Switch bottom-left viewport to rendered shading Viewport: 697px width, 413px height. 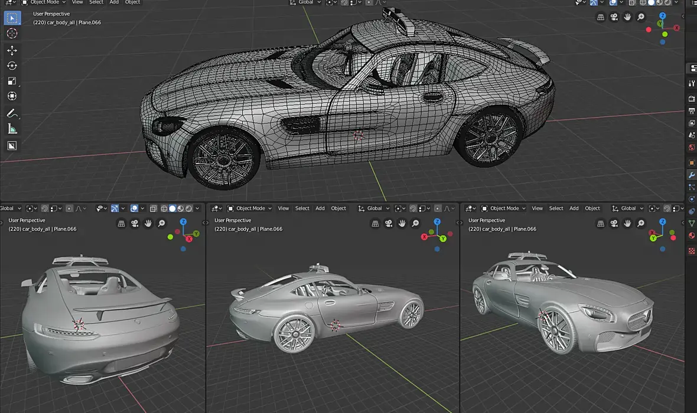[x=189, y=208]
